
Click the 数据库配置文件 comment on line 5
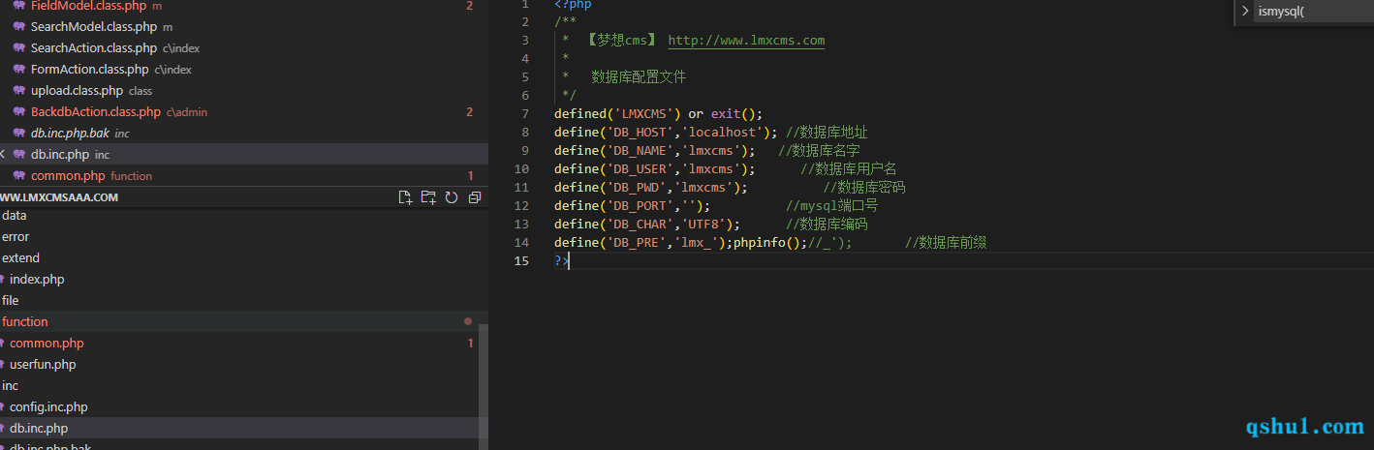[639, 77]
